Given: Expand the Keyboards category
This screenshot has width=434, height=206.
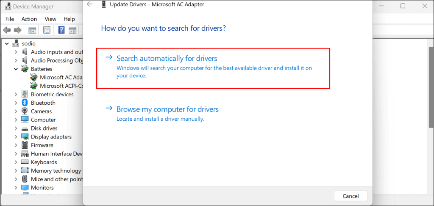Looking at the screenshot, I should pos(16,162).
